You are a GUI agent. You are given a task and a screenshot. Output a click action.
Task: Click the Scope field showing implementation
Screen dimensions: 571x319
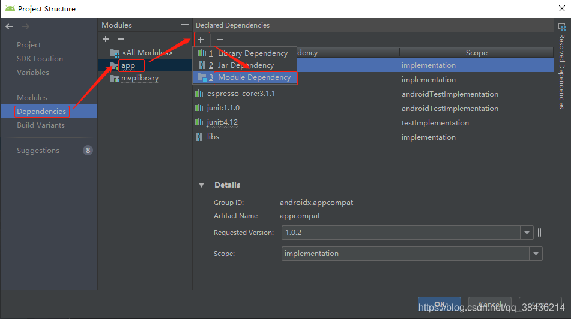click(x=405, y=254)
